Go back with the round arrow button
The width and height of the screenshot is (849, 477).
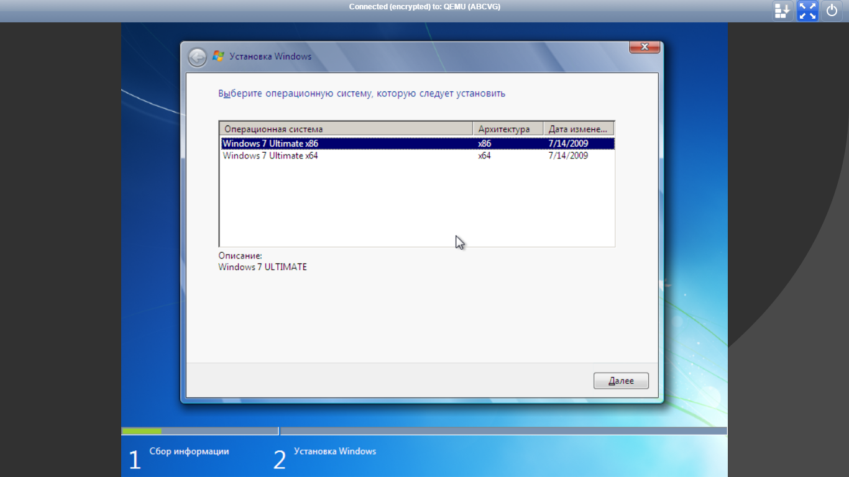pyautogui.click(x=197, y=57)
